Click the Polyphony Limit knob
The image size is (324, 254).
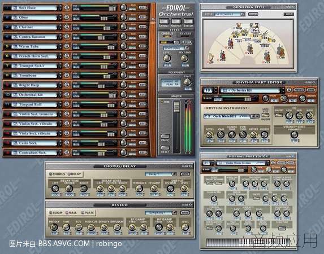coord(188,82)
